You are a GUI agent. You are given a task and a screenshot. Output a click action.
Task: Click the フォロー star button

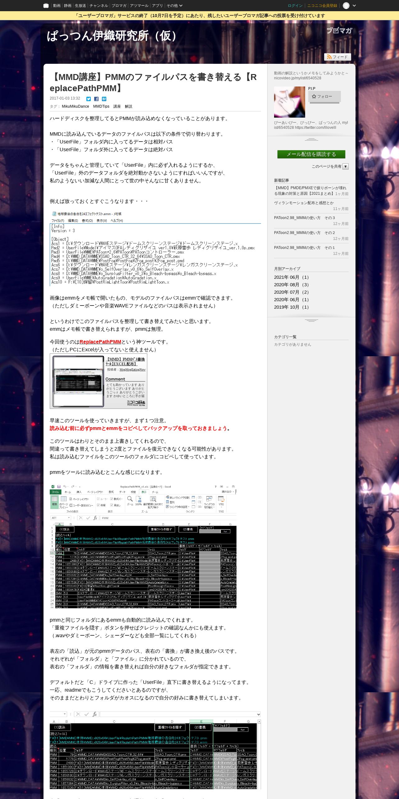(324, 96)
